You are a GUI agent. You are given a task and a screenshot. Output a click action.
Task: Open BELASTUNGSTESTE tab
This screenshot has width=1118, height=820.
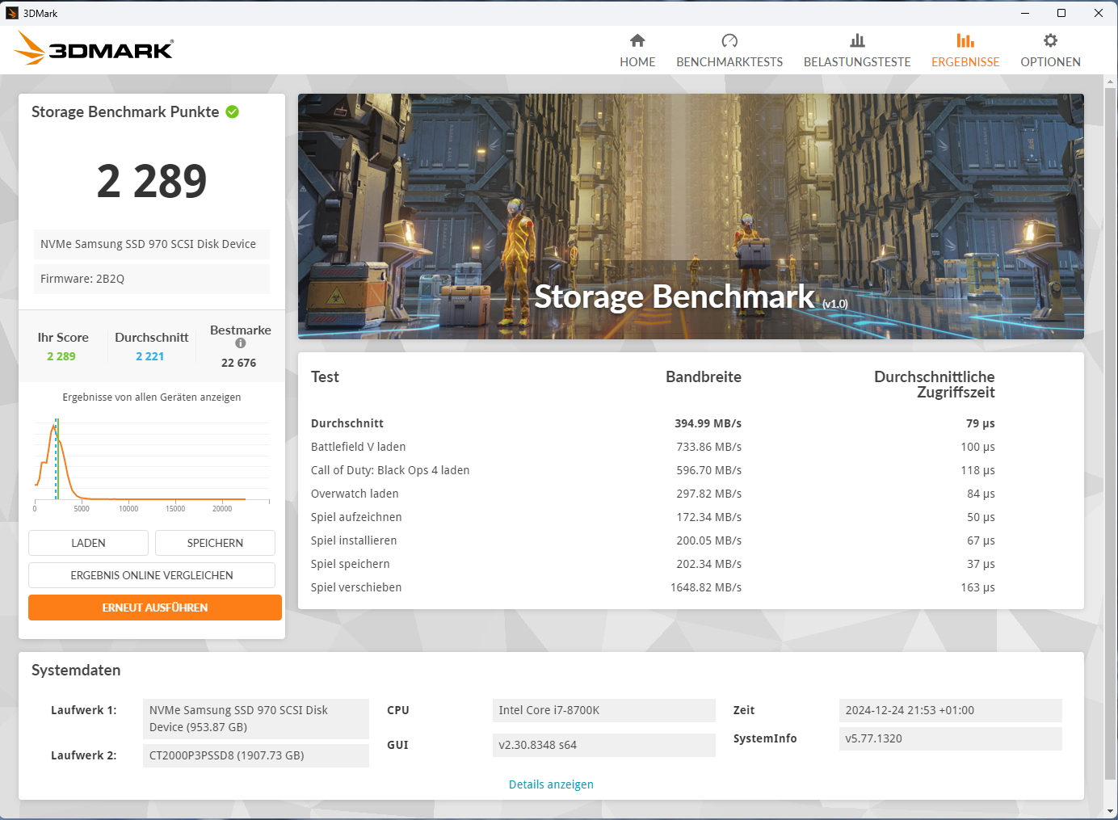(857, 51)
